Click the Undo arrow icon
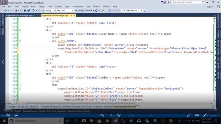This screenshot has height=124, width=221. pyautogui.click(x=33, y=11)
